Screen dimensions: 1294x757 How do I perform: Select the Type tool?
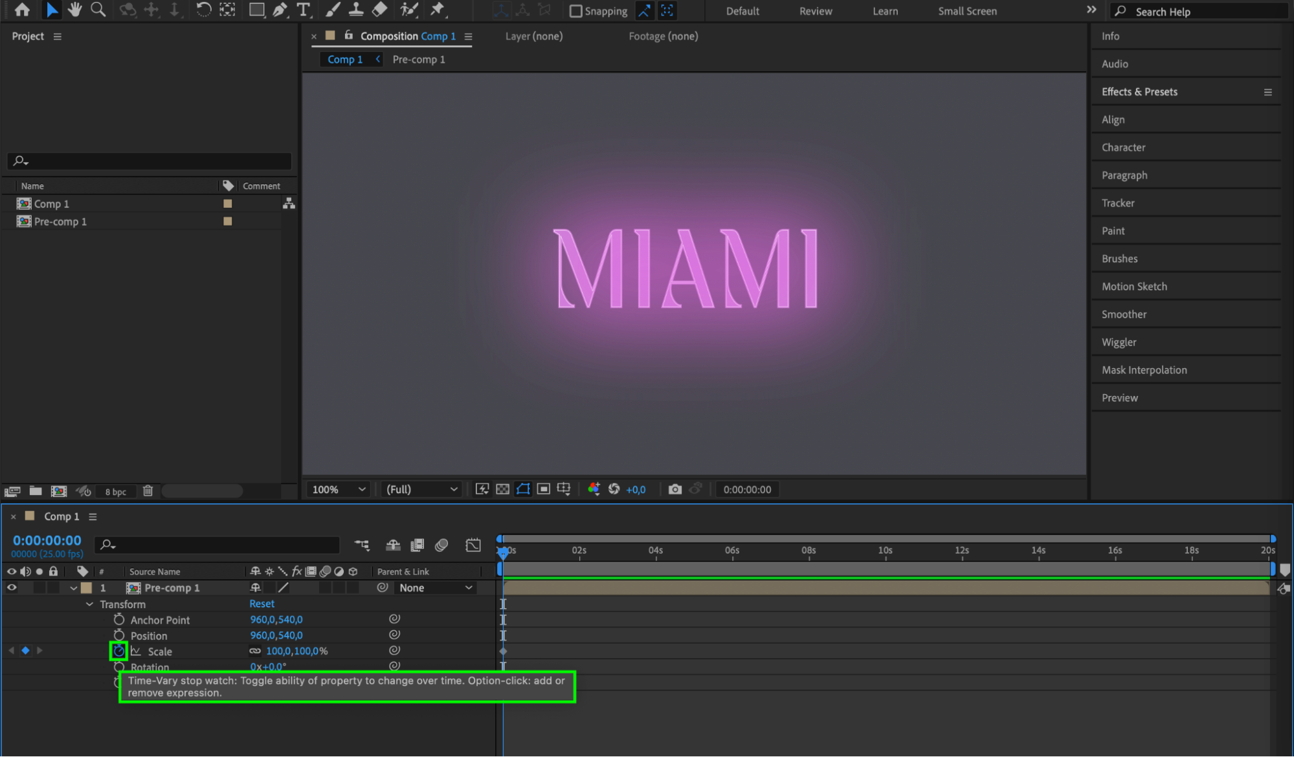pyautogui.click(x=303, y=10)
